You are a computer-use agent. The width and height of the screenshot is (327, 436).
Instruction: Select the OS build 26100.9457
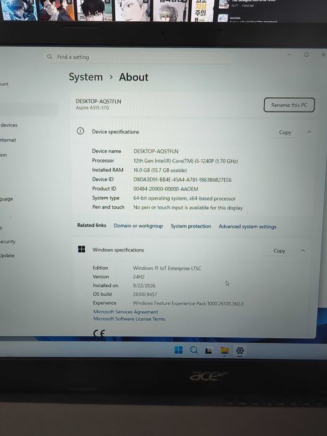(x=145, y=294)
